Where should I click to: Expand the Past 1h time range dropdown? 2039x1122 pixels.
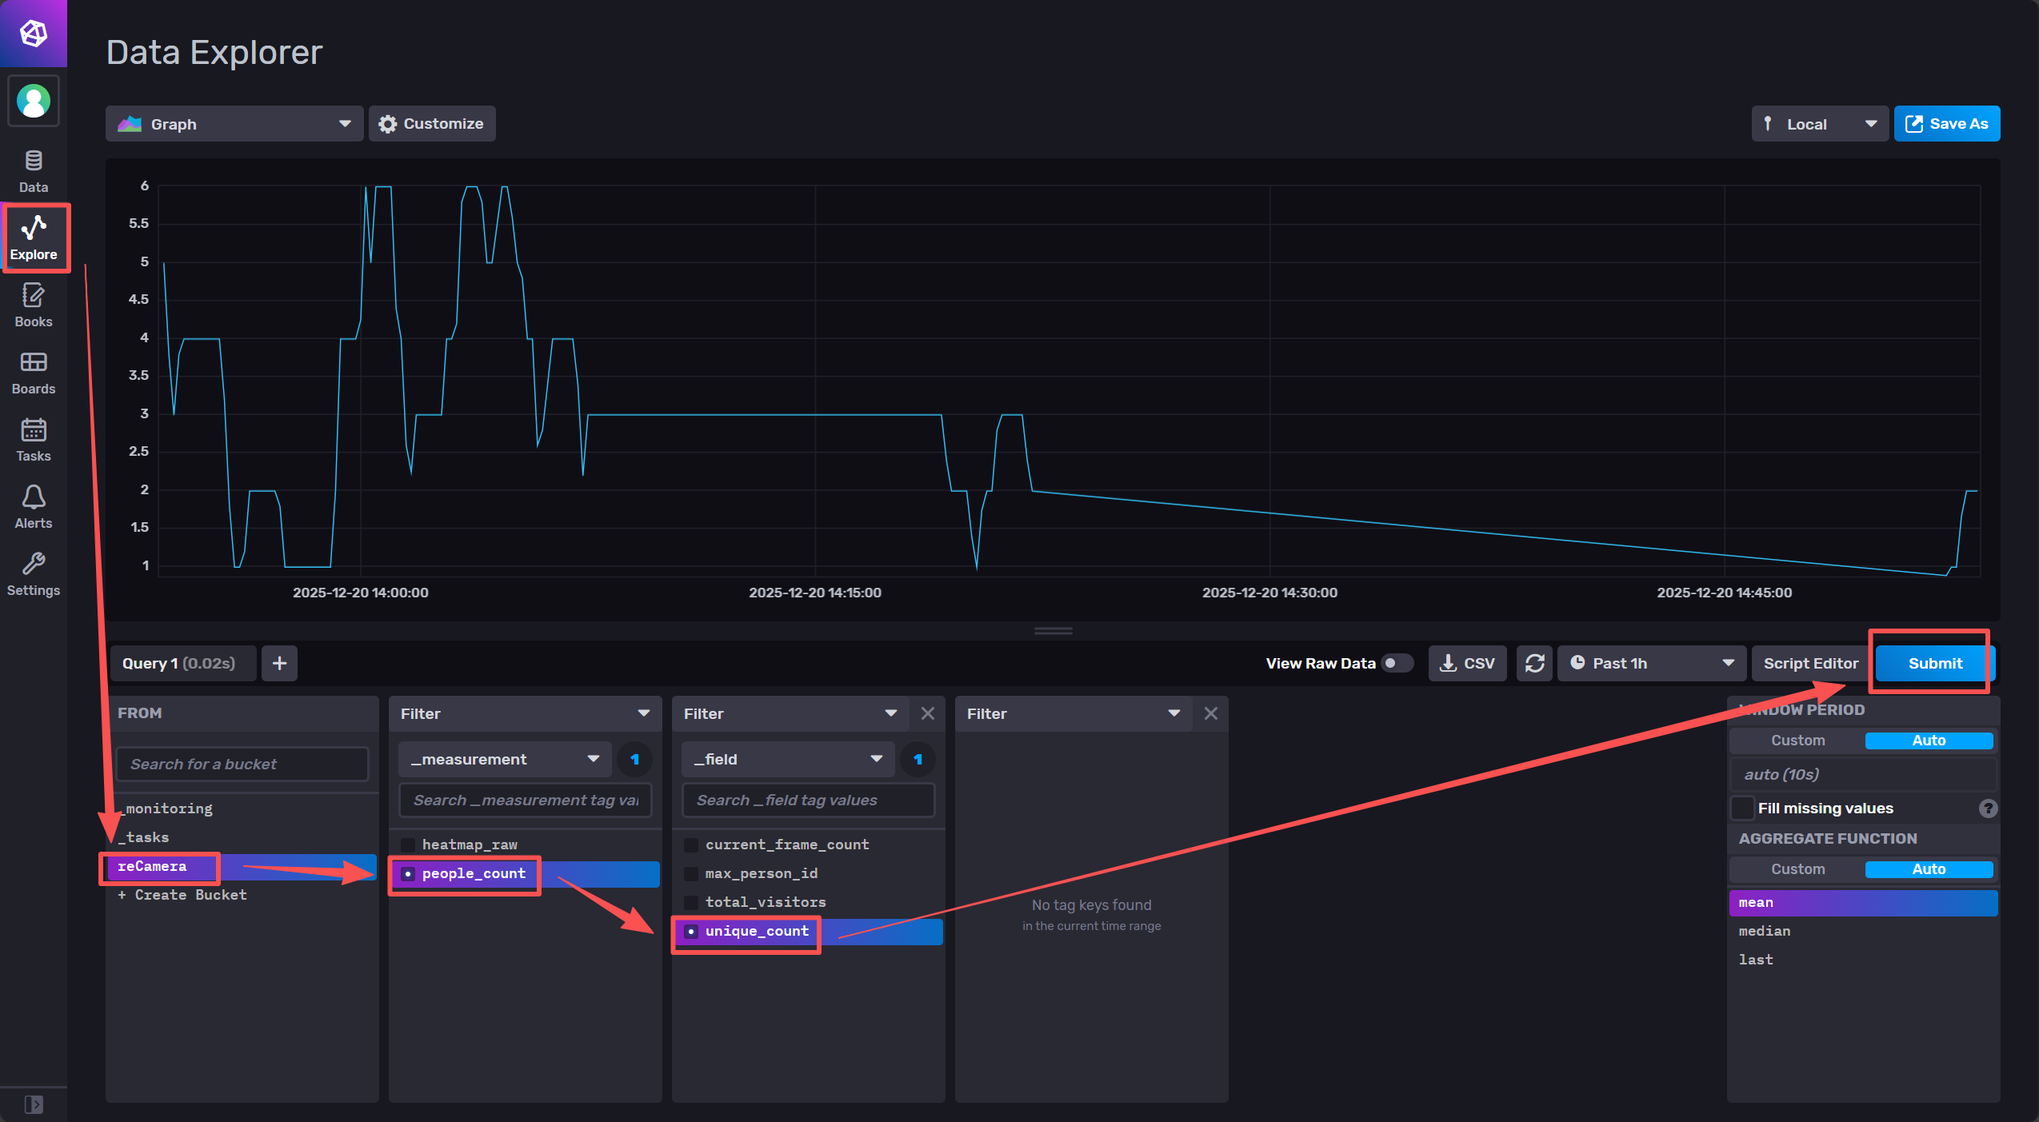click(1651, 663)
